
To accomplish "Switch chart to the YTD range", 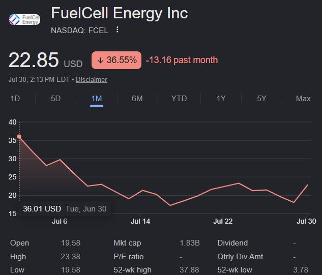I will [x=179, y=99].
